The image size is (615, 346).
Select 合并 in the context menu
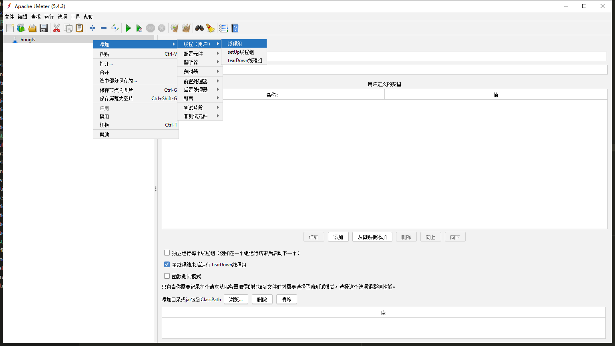(x=136, y=72)
